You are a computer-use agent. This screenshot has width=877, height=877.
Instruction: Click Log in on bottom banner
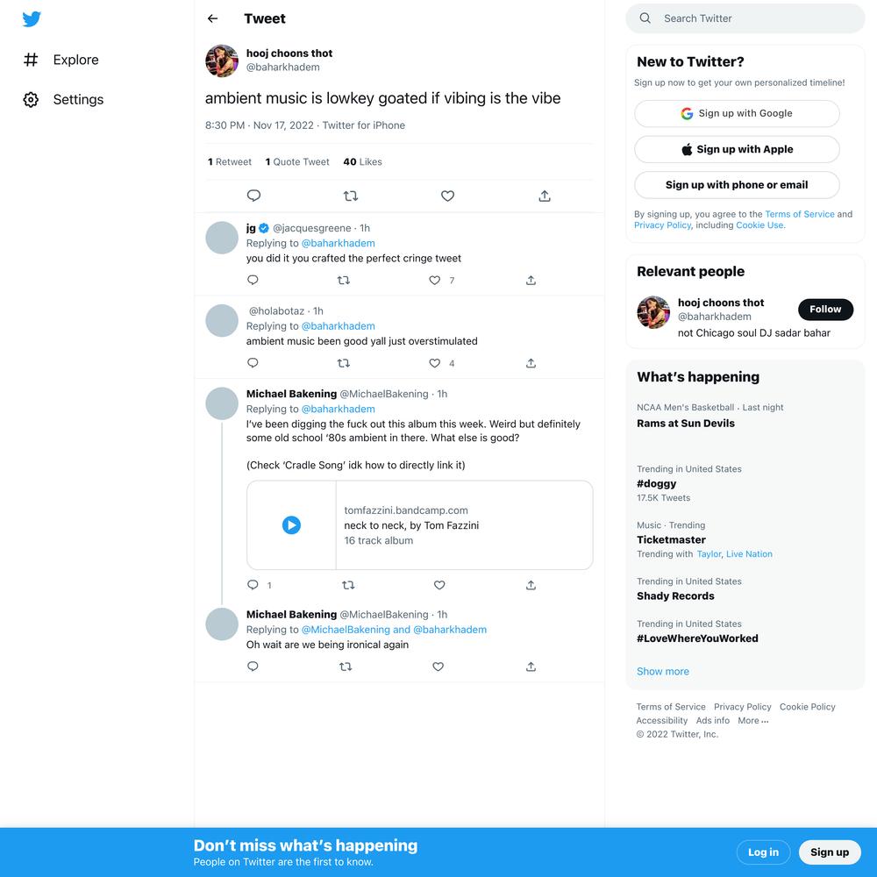tap(763, 852)
